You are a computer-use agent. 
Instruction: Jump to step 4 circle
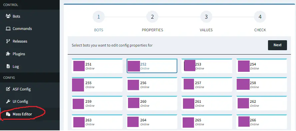[x=260, y=17]
